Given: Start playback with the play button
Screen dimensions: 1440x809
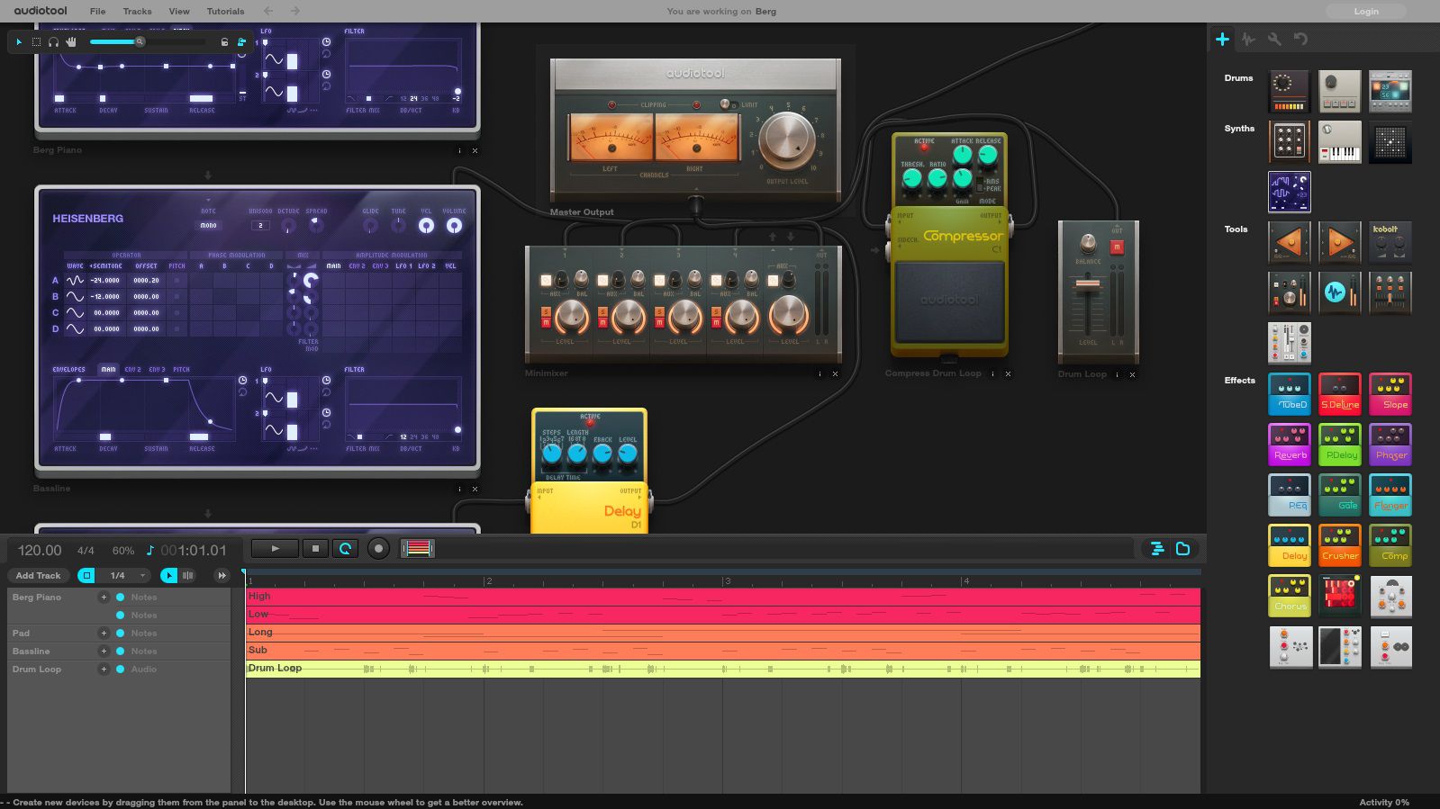Looking at the screenshot, I should (275, 548).
